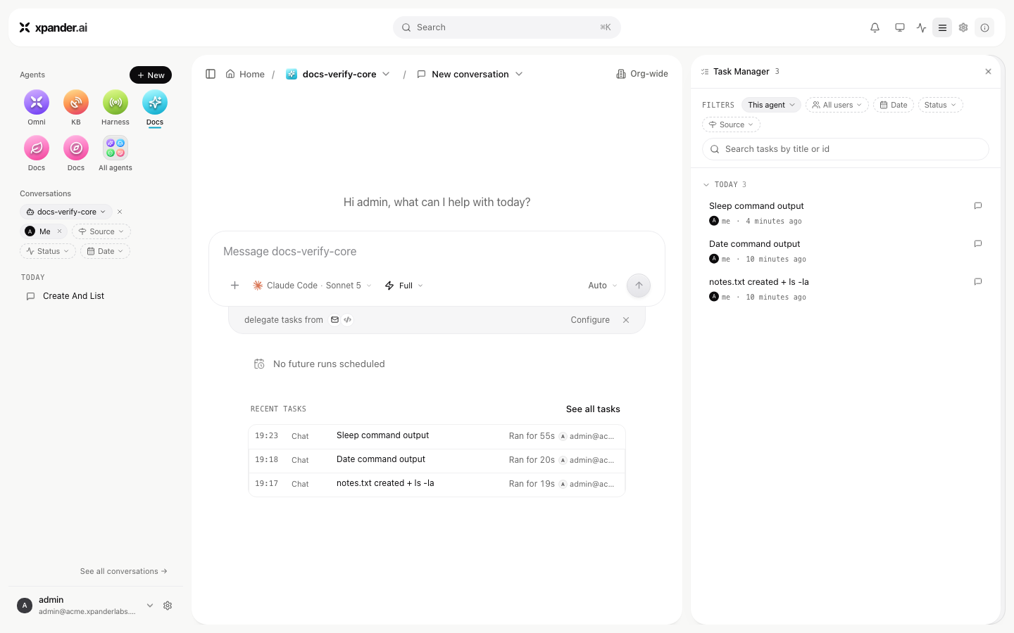Open the notifications bell icon
1014x633 pixels.
tap(875, 27)
